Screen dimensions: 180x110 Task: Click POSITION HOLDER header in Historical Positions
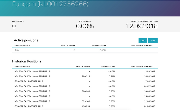pyautogui.click(x=22, y=66)
